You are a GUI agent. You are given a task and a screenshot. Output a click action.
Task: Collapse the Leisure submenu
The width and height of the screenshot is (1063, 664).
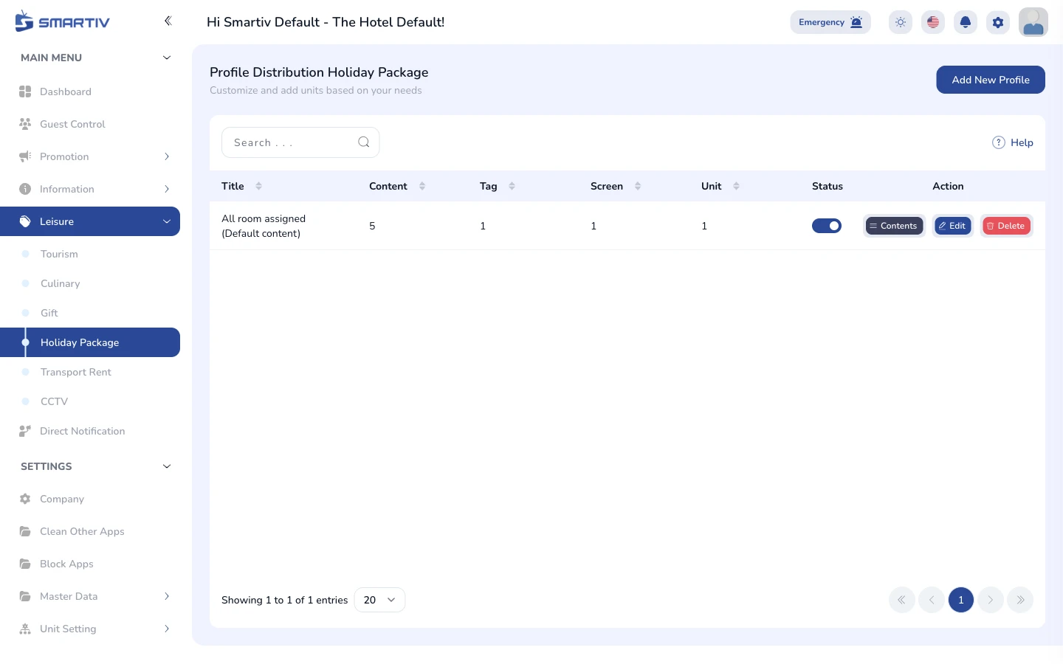[x=167, y=221]
